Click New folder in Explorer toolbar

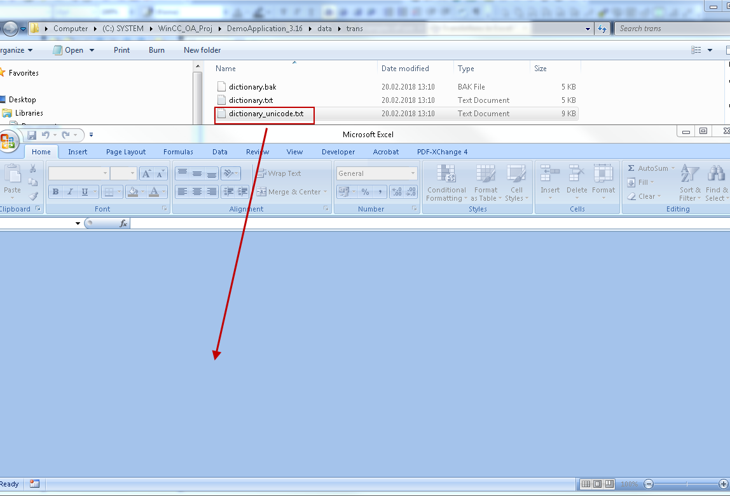(202, 50)
